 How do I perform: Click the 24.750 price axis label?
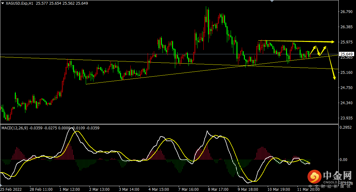point(346,87)
